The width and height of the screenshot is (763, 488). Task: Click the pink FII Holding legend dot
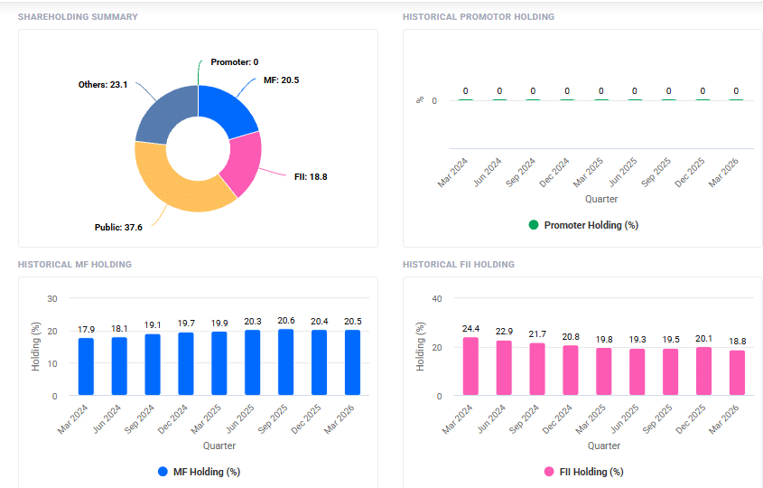(548, 472)
